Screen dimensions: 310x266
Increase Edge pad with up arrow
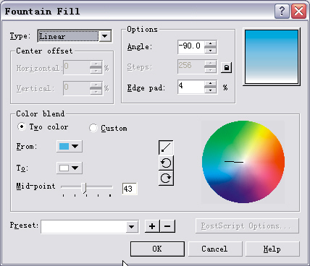[x=211, y=83]
